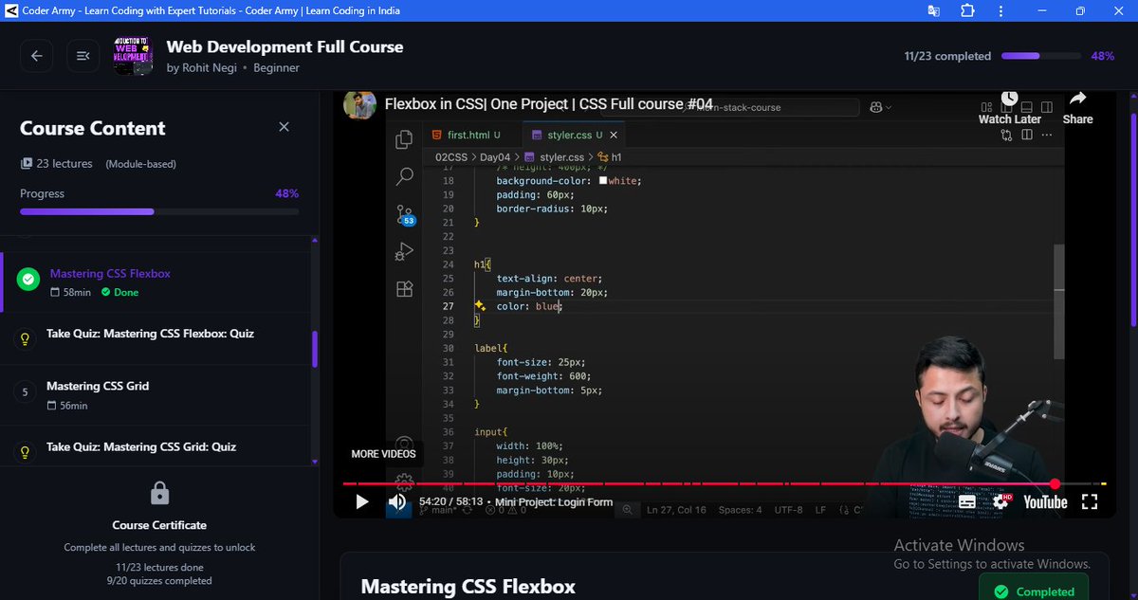
Task: Collapse the sidebar using the header toggle icon
Action: [83, 56]
